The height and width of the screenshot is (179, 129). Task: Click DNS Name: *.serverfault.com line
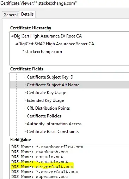[45, 172]
